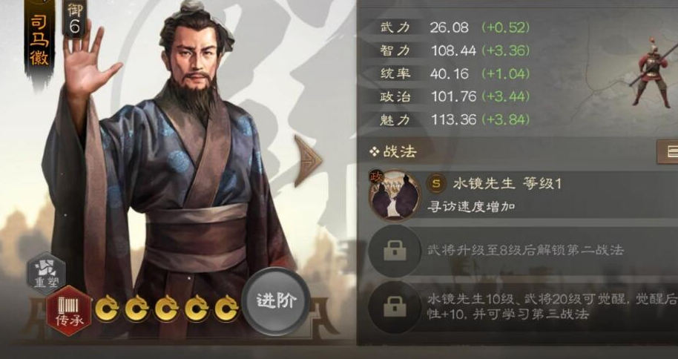Select the red spearman troop figure

tap(653, 72)
